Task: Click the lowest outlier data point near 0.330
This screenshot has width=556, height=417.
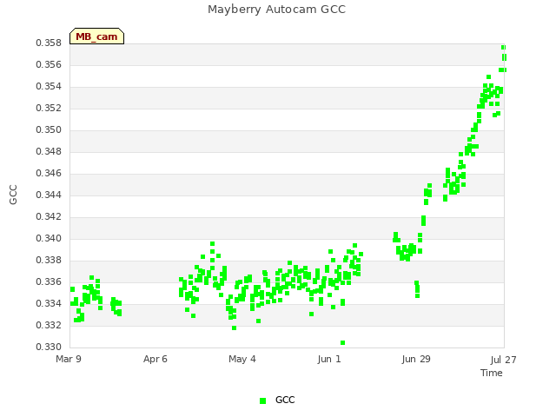Action: point(342,342)
